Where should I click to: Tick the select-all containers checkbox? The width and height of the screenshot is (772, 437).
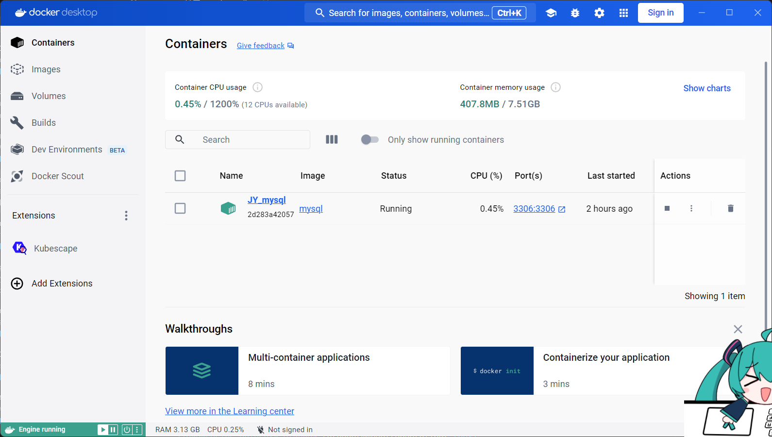point(180,176)
